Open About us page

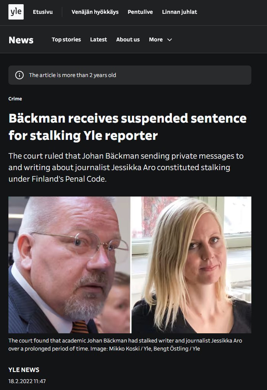(128, 39)
